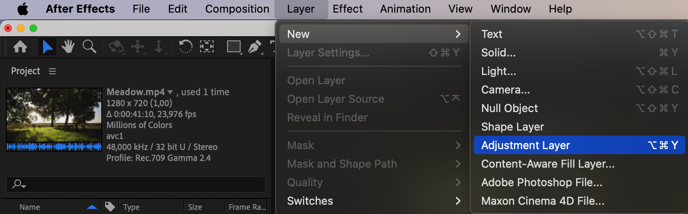This screenshot has height=214, width=688.
Task: Expand the Meadow.mp4 dropdown arrow
Action: [x=170, y=92]
